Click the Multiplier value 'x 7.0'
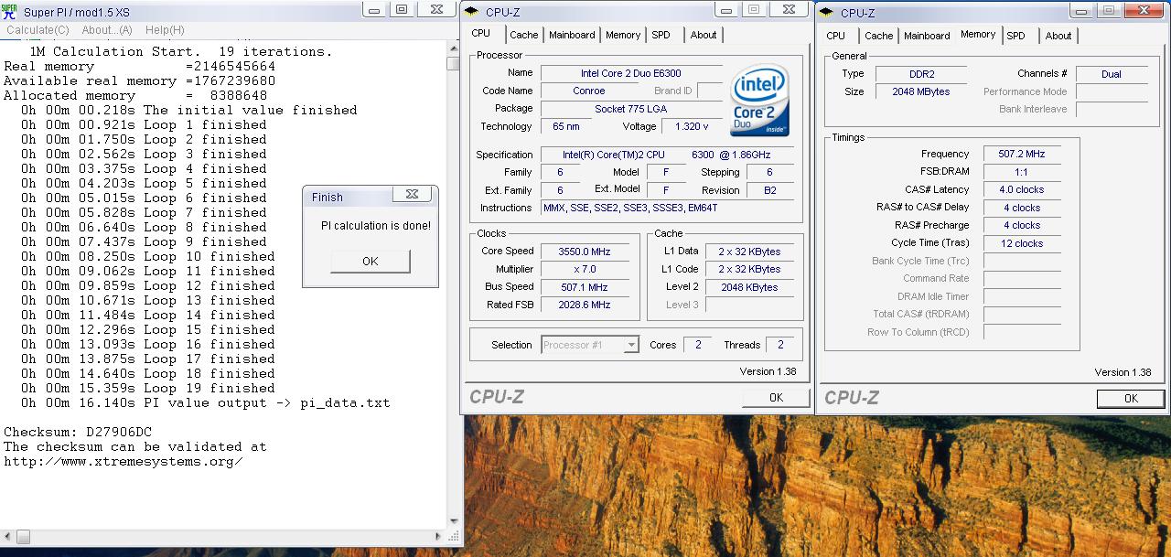1171x557 pixels. (585, 269)
